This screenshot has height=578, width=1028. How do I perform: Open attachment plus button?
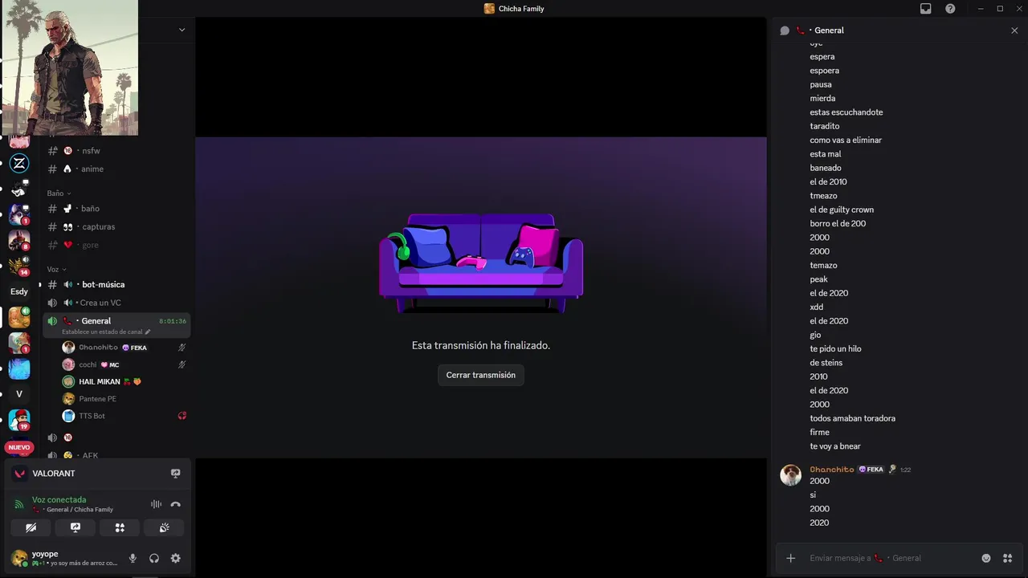(791, 558)
